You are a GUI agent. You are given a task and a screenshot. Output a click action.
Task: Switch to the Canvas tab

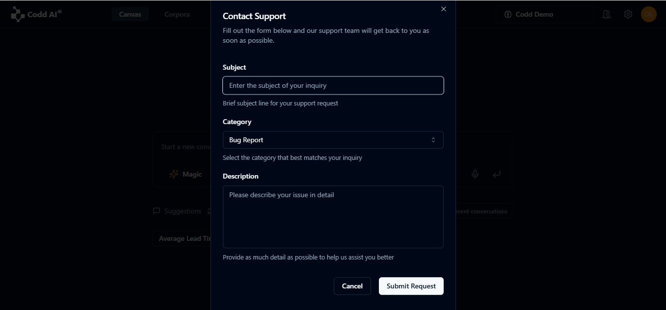point(130,14)
